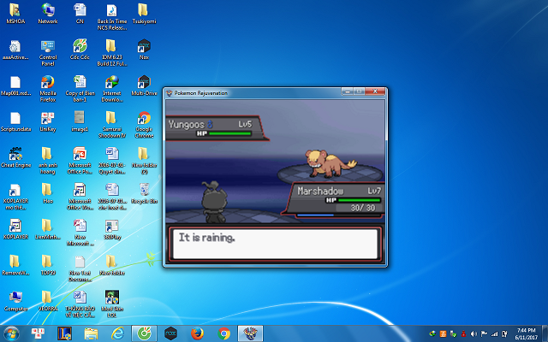The width and height of the screenshot is (548, 342).
Task: Select the THÔNG BÁO VỀ VIỆC Word document
Action: pos(80,304)
